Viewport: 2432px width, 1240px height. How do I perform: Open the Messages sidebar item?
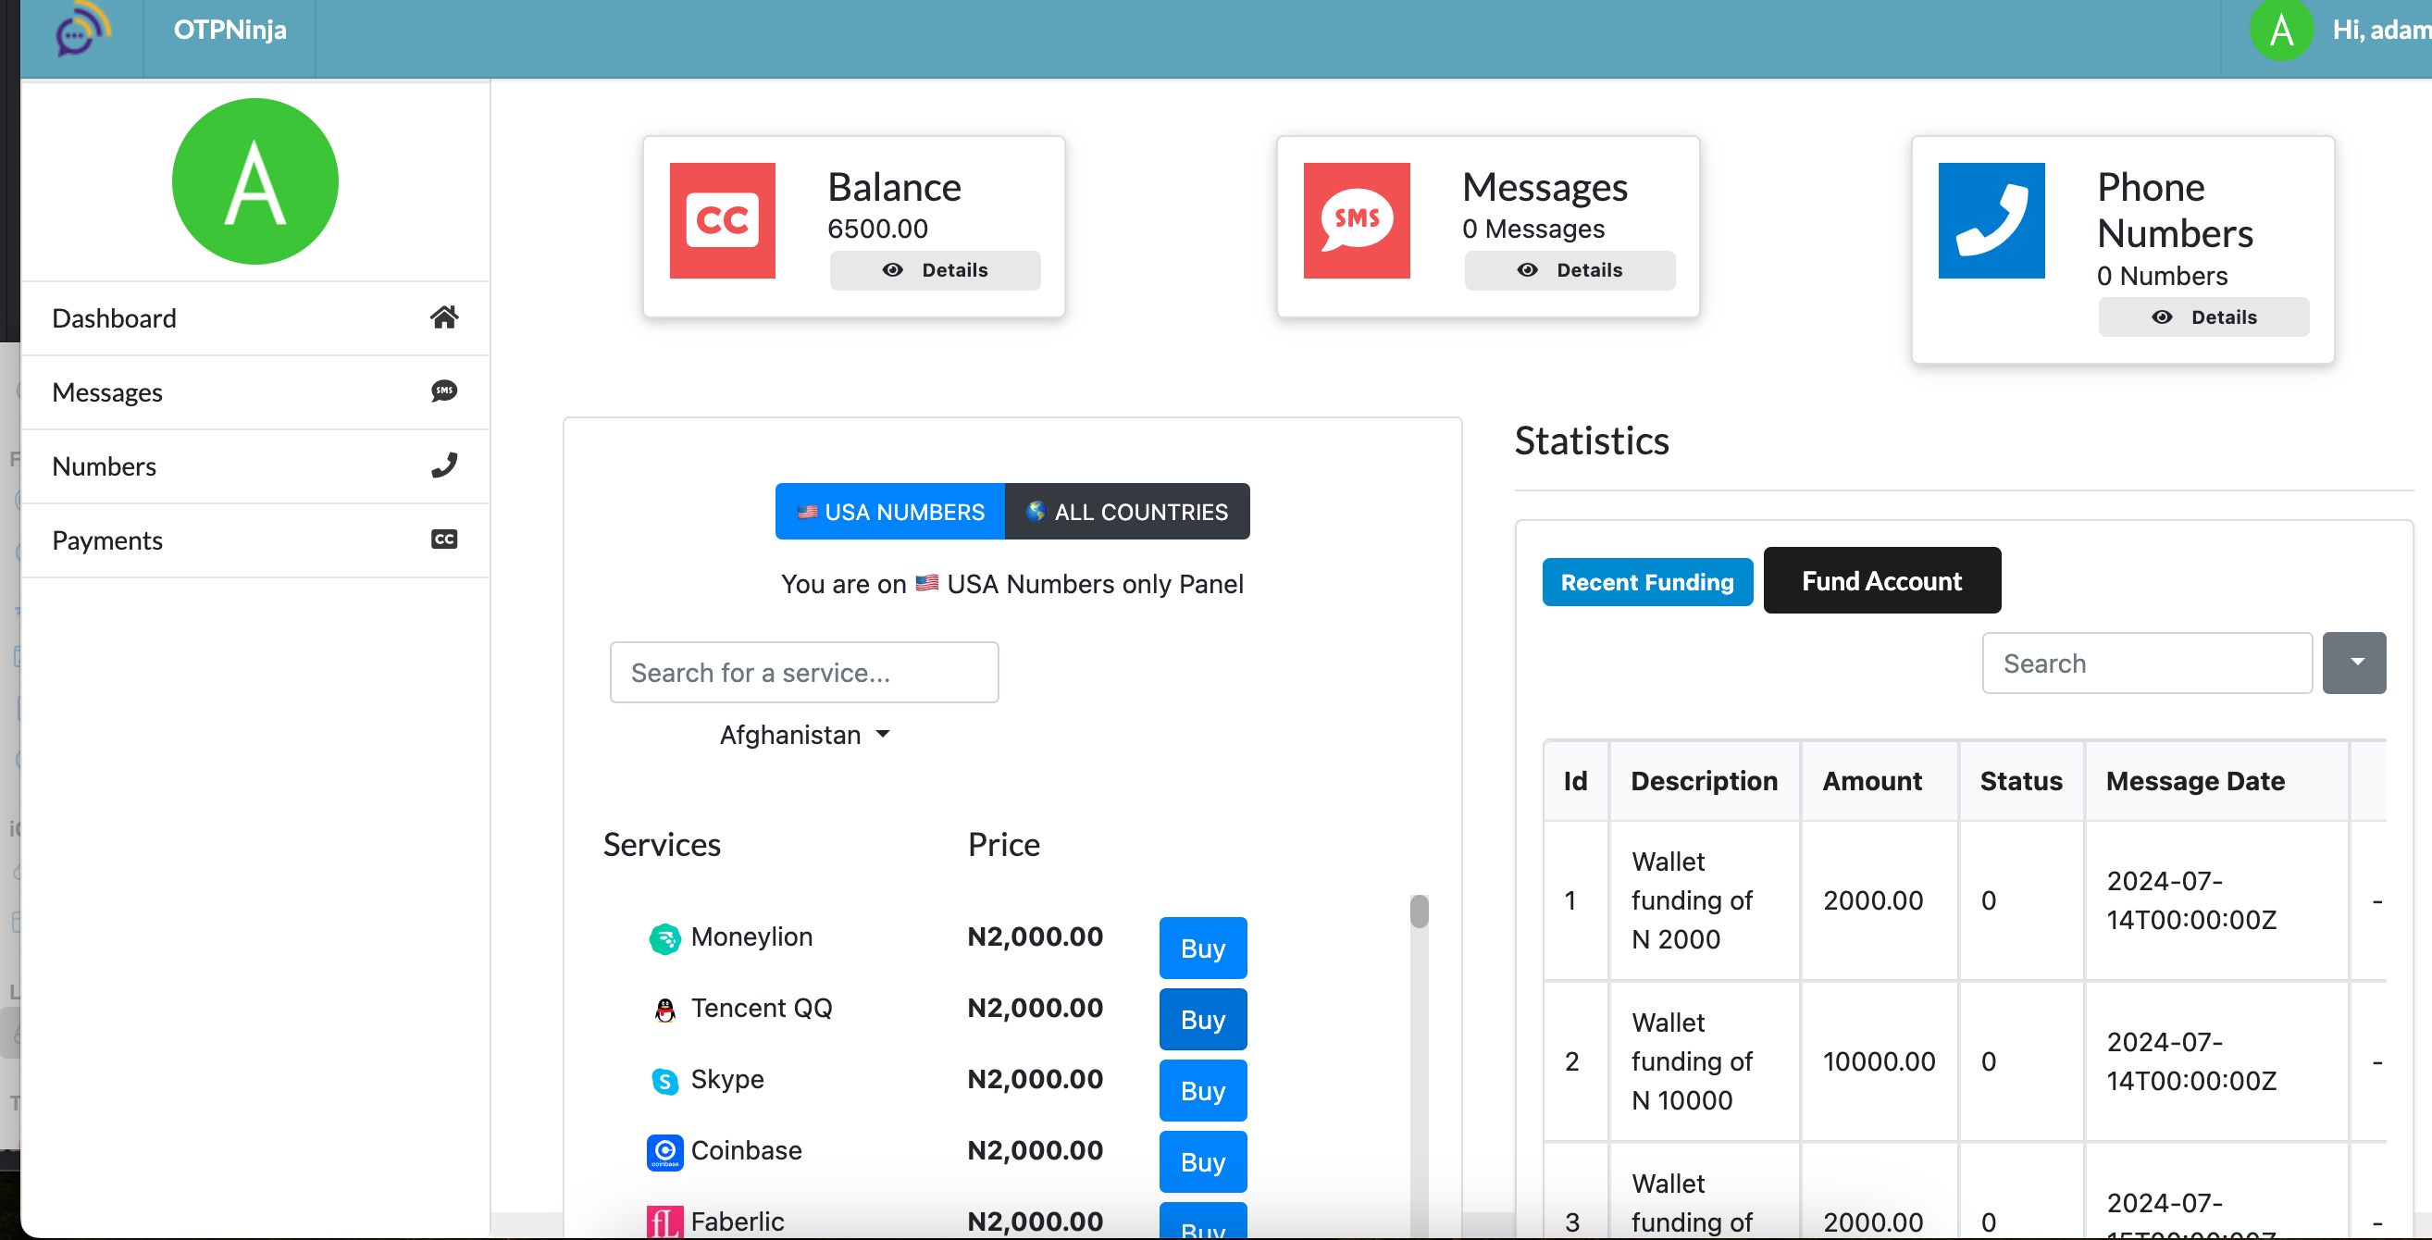[254, 392]
